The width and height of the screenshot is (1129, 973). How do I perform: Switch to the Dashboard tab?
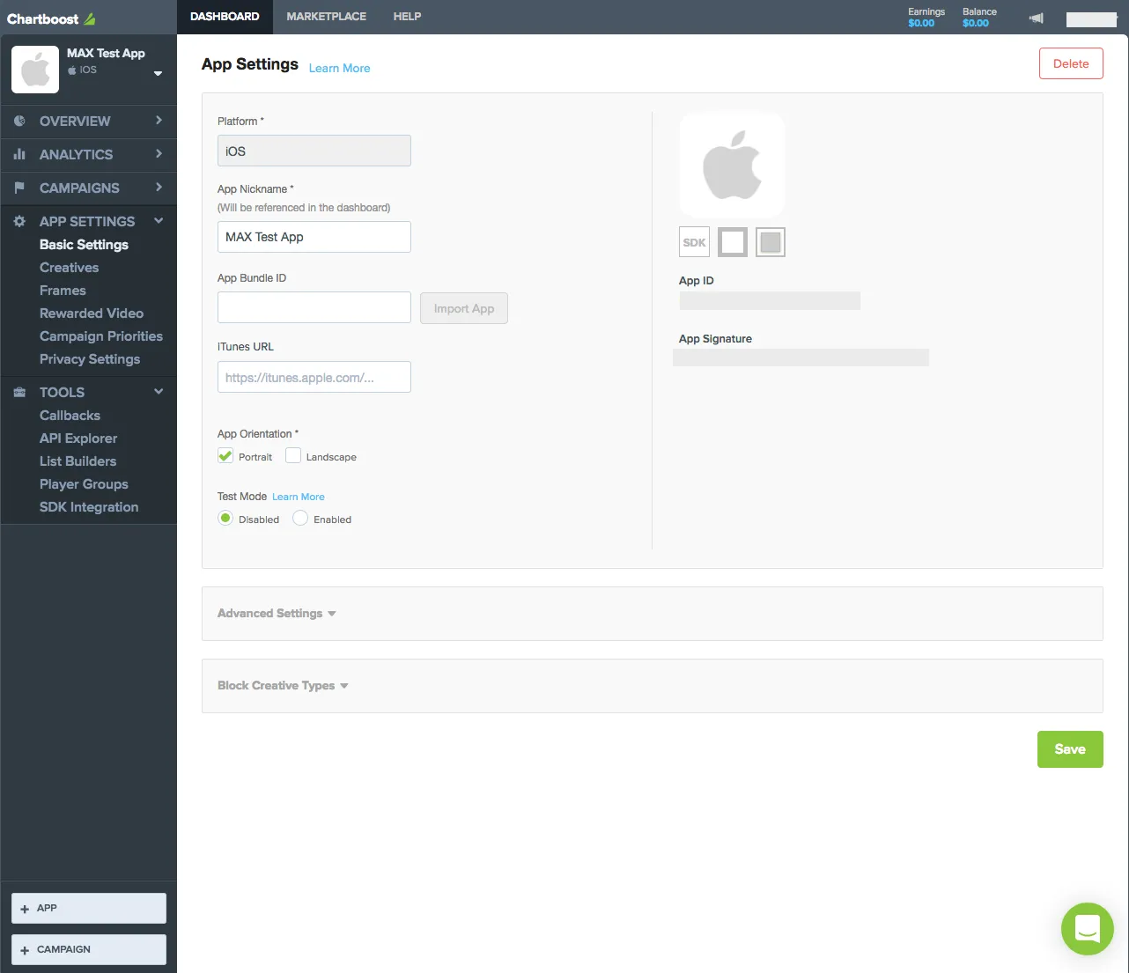(x=225, y=17)
